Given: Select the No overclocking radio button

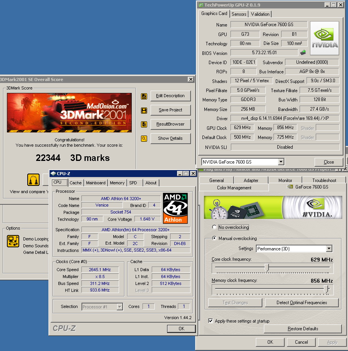Looking at the screenshot, I should 214,227.
